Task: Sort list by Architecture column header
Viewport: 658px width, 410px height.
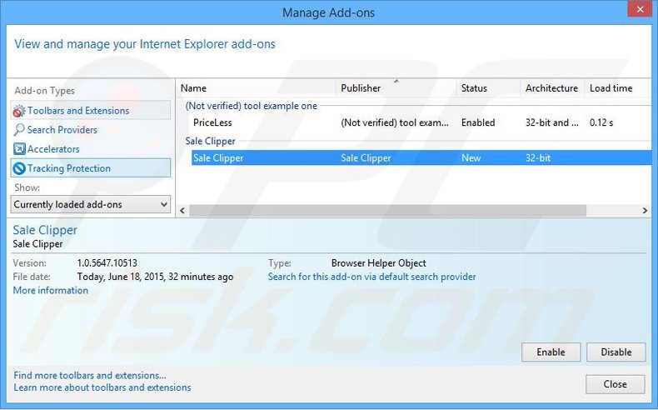Action: [x=552, y=88]
